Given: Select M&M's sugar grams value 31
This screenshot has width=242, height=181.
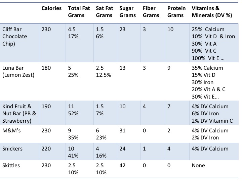Looking at the screenshot, I should tap(122, 131).
